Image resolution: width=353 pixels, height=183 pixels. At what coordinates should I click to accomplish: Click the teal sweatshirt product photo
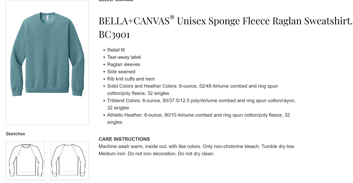tap(47, 63)
